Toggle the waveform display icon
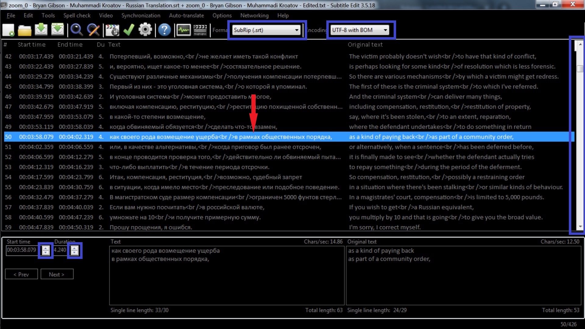Viewport: 585px width, 329px height. click(x=184, y=30)
